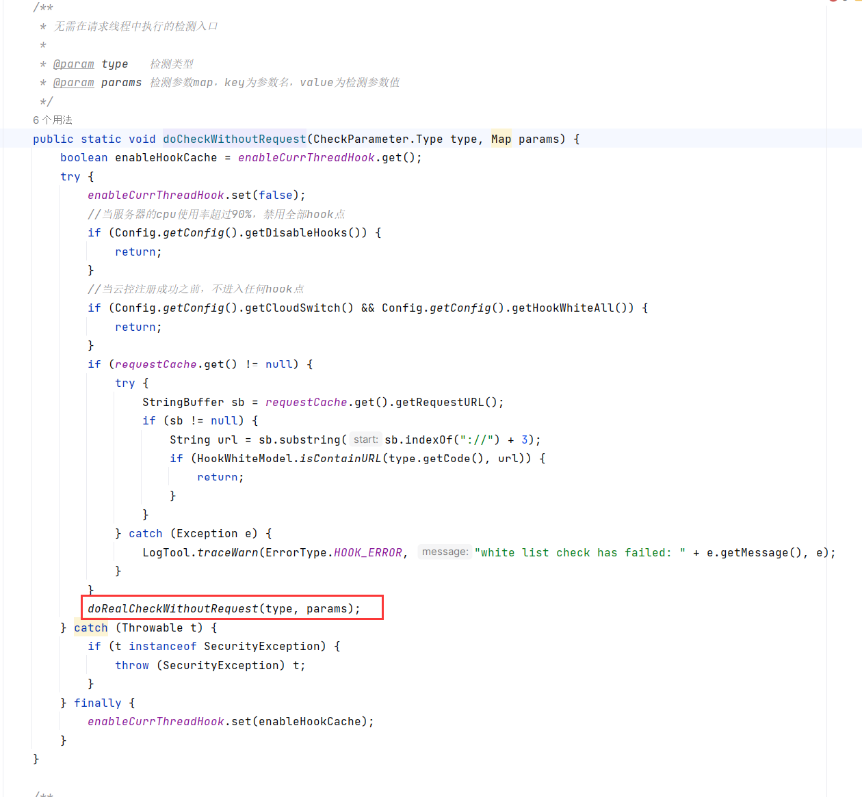Image resolution: width=862 pixels, height=797 pixels.
Task: Click the LogTool class name
Action: pyautogui.click(x=166, y=552)
